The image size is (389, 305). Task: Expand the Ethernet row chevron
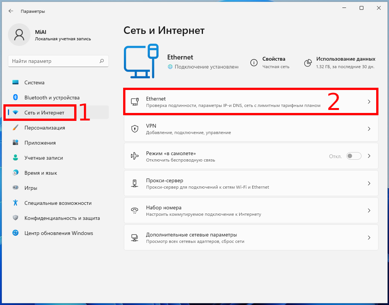click(369, 102)
